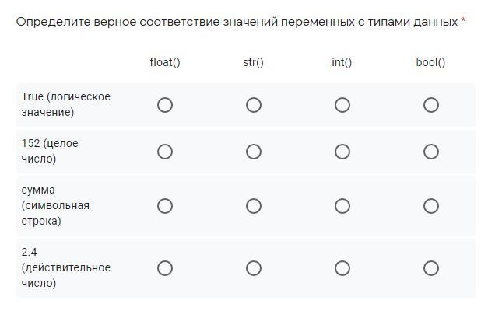
Task: Select str() for the True row
Action: [x=254, y=105]
